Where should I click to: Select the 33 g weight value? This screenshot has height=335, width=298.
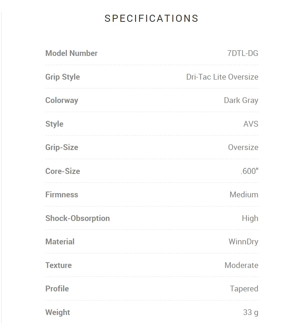click(251, 312)
